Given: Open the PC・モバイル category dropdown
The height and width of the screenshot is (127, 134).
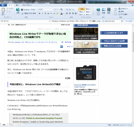Looking at the screenshot, I should click(x=49, y=21).
